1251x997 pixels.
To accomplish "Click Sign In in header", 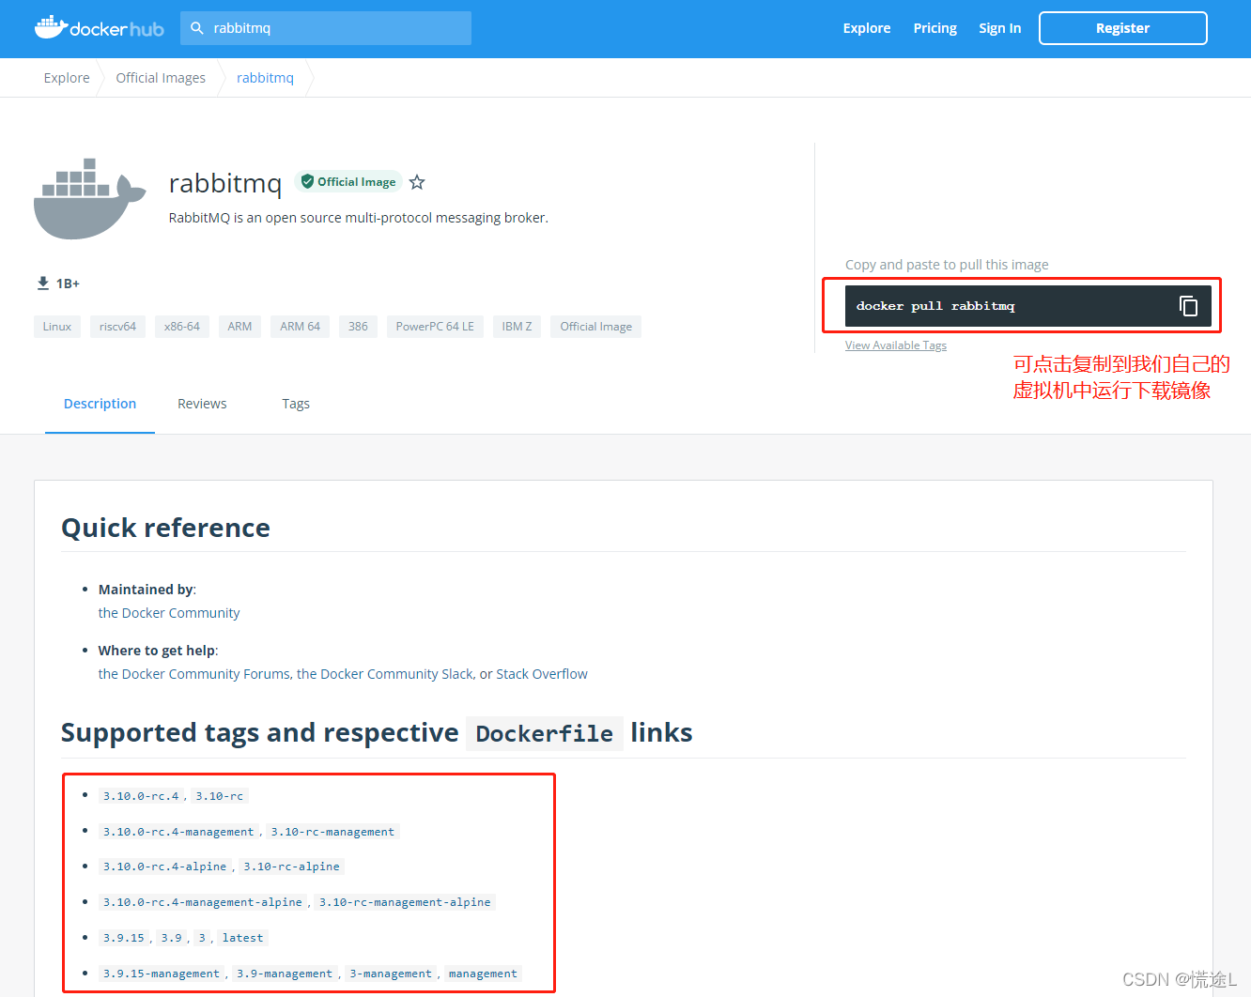I will click(999, 28).
